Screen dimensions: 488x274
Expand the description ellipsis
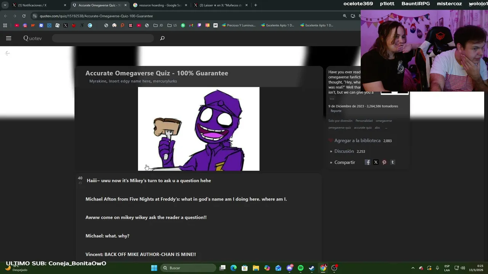[x=332, y=99]
